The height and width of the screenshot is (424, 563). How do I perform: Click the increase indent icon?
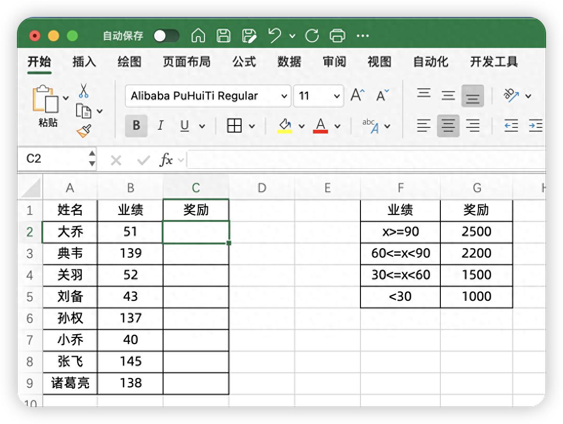point(535,126)
